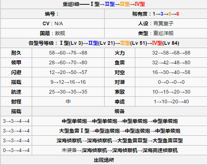Image resolution: width=207 pixels, height=165 pixels.
Task: Click the 国籍：敌舰 cell
Action: coord(52,33)
